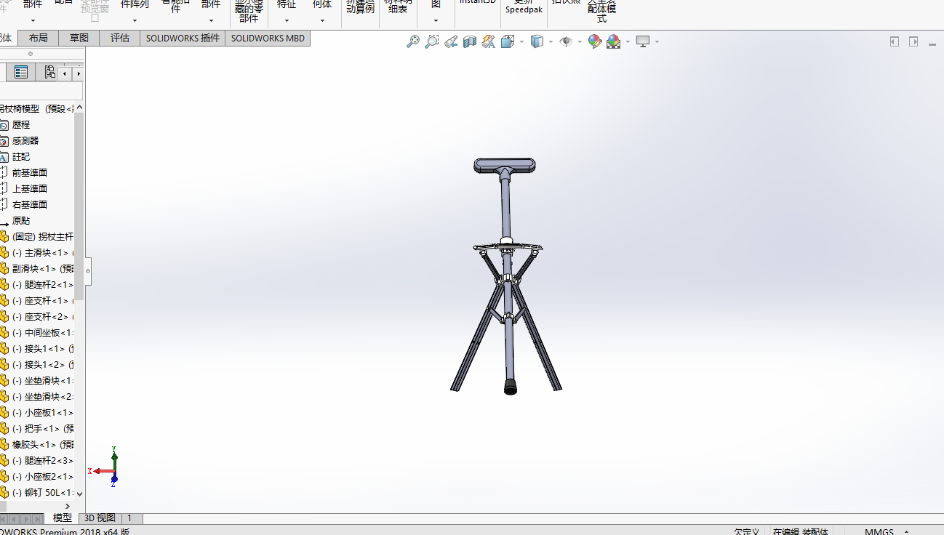The width and height of the screenshot is (944, 535).
Task: Open the SOLIDWORKS 插件 tab
Action: [x=183, y=38]
